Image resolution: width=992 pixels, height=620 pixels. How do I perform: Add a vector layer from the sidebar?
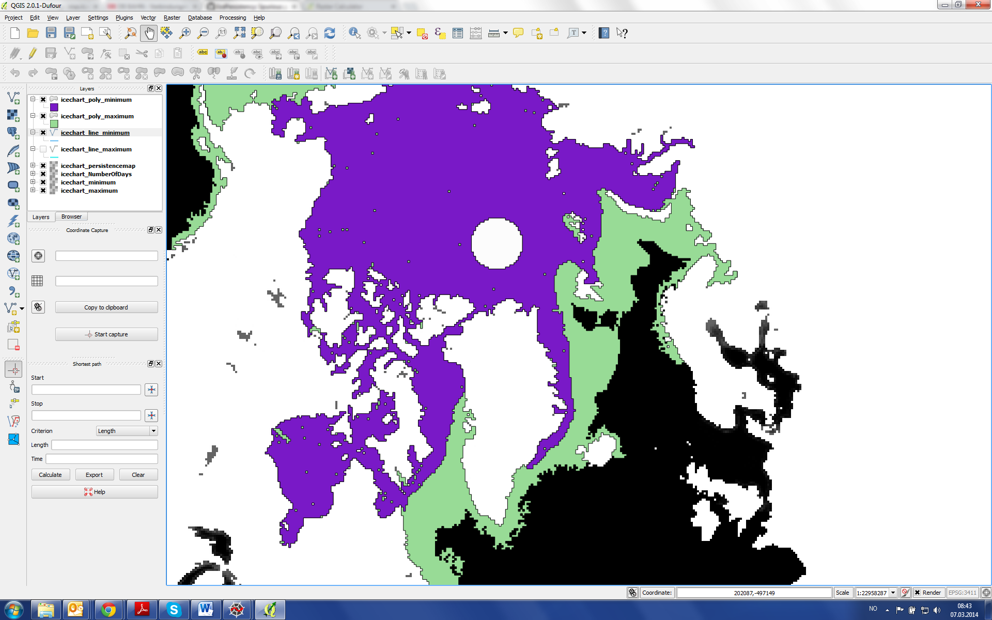tap(13, 98)
